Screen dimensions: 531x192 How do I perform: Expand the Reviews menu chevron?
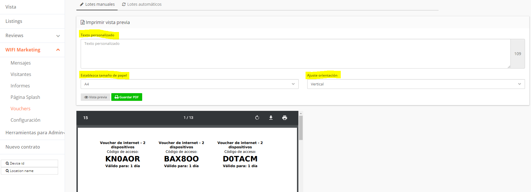(58, 36)
